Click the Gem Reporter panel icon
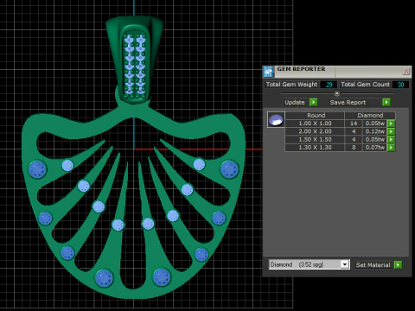This screenshot has height=311, width=415. click(269, 72)
